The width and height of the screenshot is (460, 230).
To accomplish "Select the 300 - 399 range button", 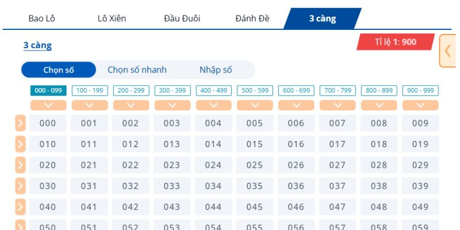I will pos(172,91).
